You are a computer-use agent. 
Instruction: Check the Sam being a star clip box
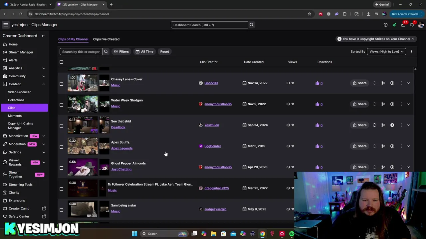61,210
